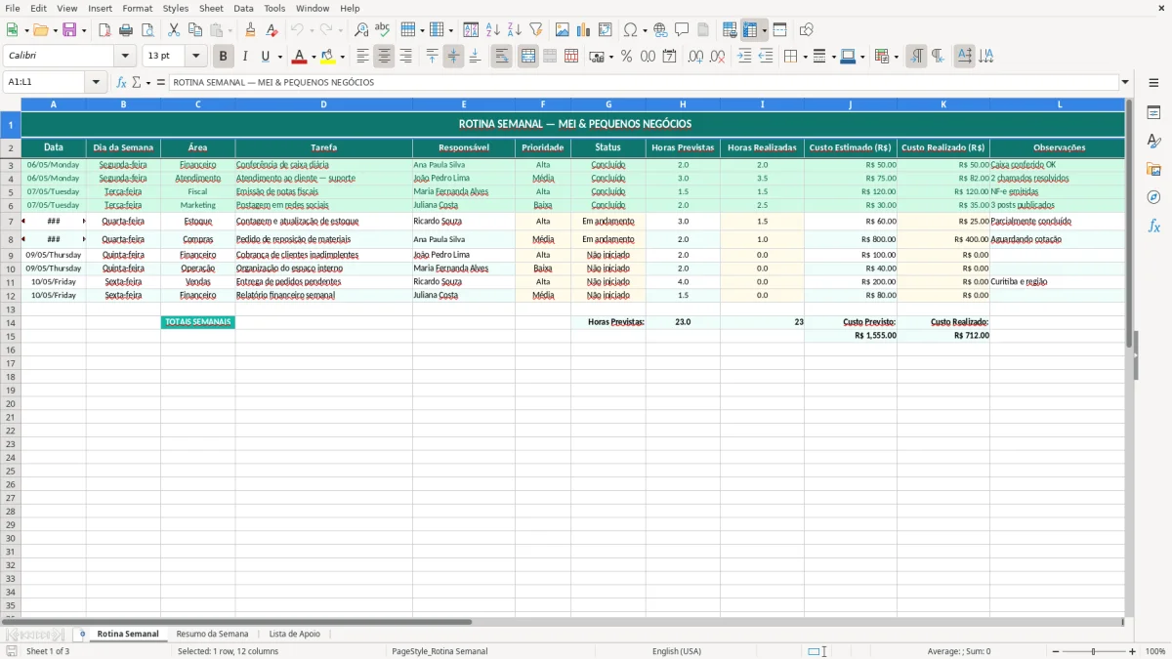This screenshot has height=659, width=1172.
Task: Apply yellow Background Color swatch
Action: 329,57
